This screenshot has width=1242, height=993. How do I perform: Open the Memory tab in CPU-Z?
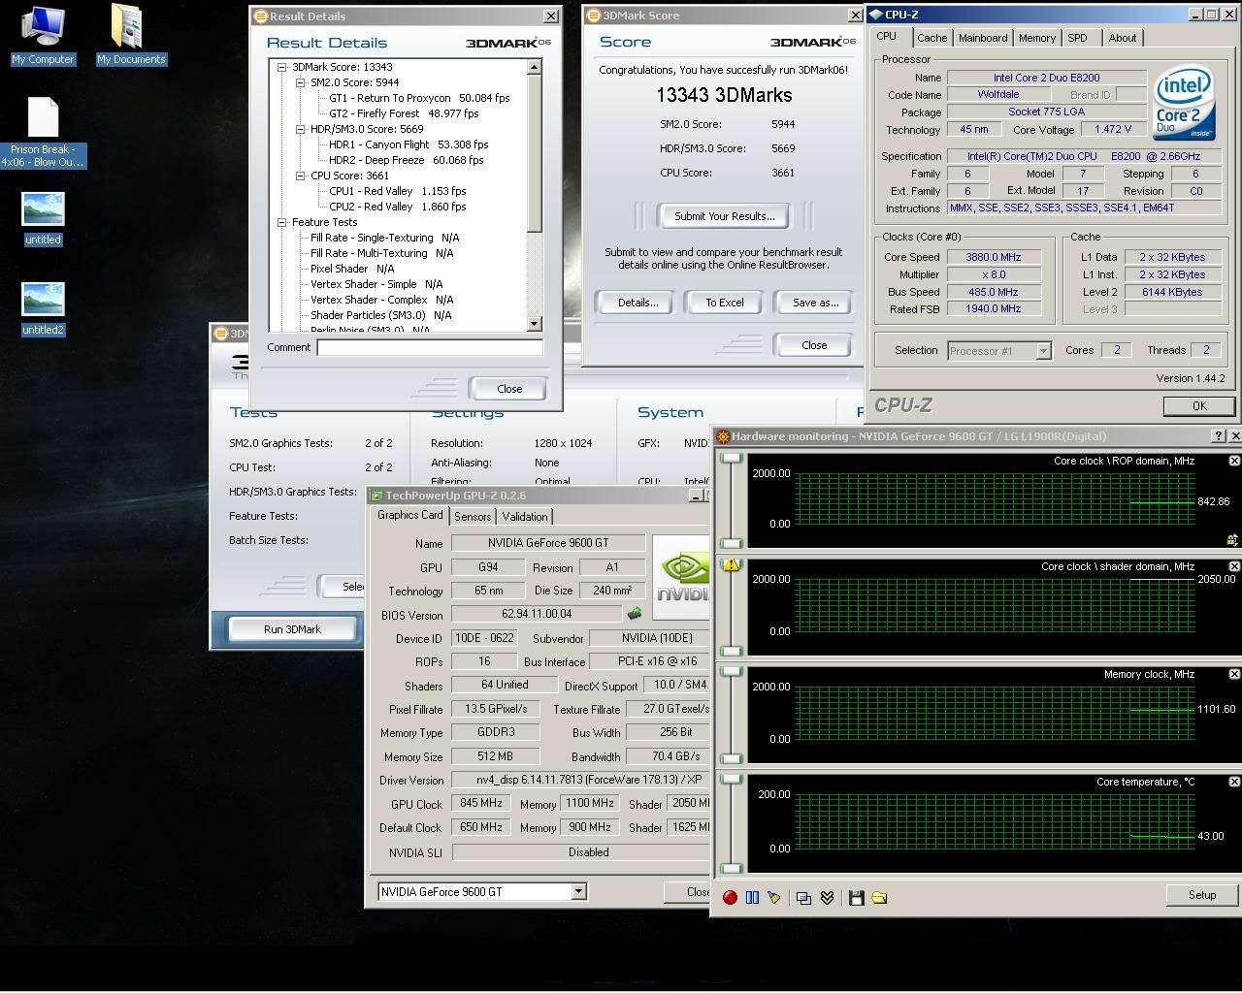point(1037,38)
